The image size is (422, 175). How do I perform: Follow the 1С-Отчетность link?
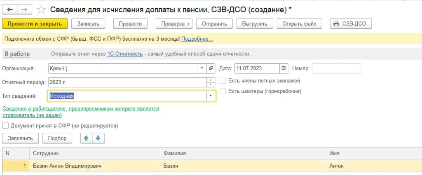coord(124,54)
